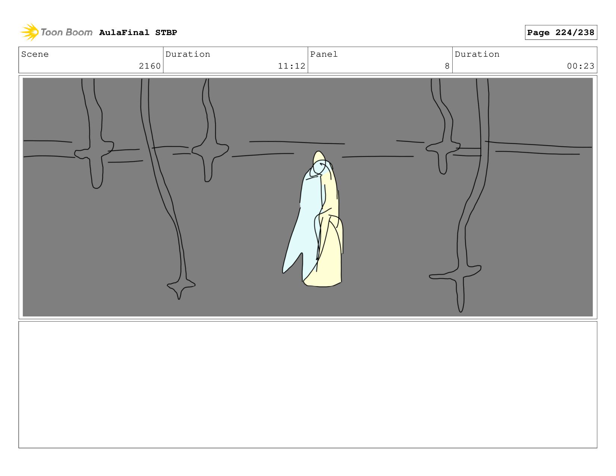Viewport: 616px width, 476px height.
Task: Click the AulaFinal STBP title text
Action: click(x=138, y=32)
